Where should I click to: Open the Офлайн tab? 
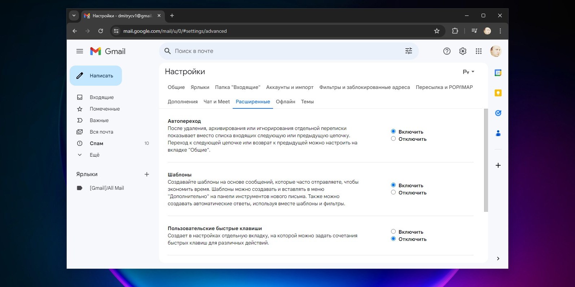(285, 102)
